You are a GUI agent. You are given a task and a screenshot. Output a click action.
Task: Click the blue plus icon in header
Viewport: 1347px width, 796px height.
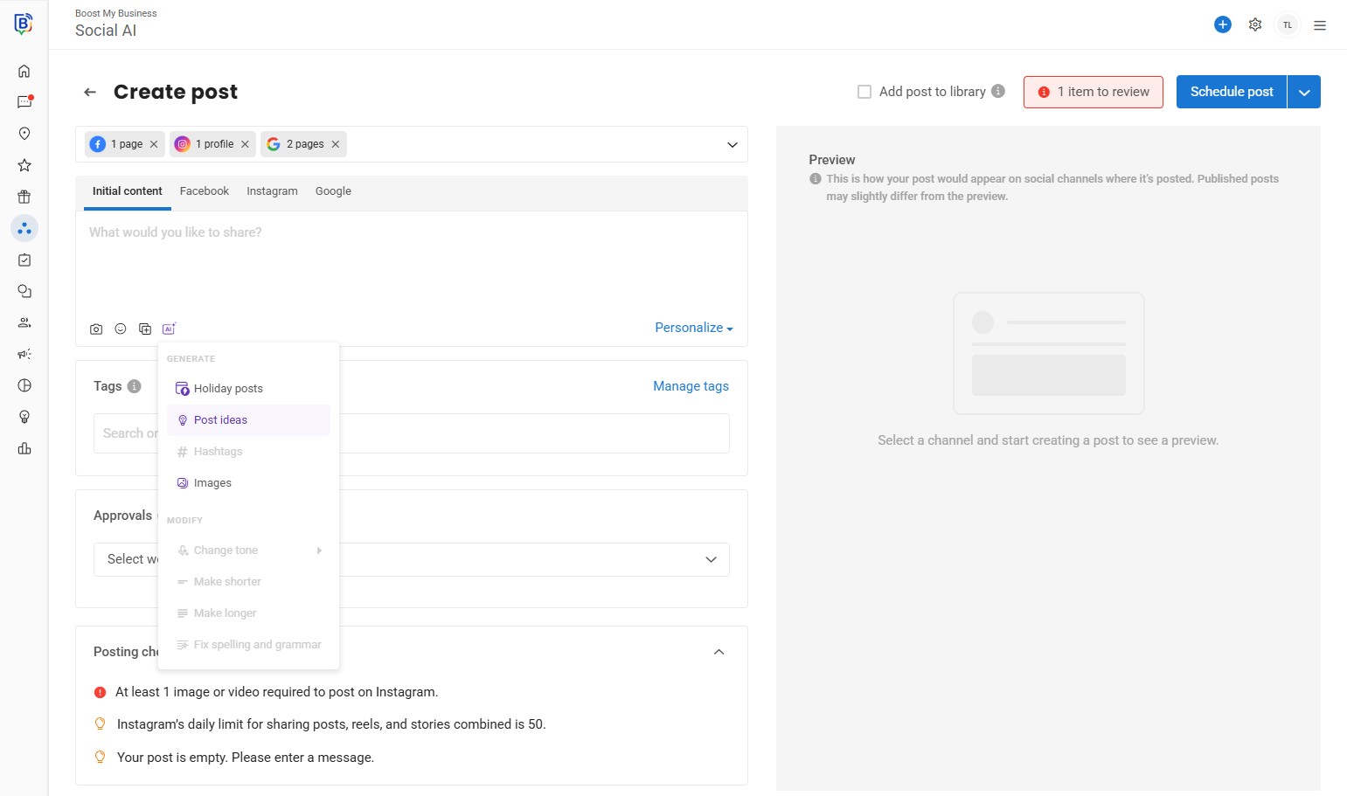[x=1223, y=25]
